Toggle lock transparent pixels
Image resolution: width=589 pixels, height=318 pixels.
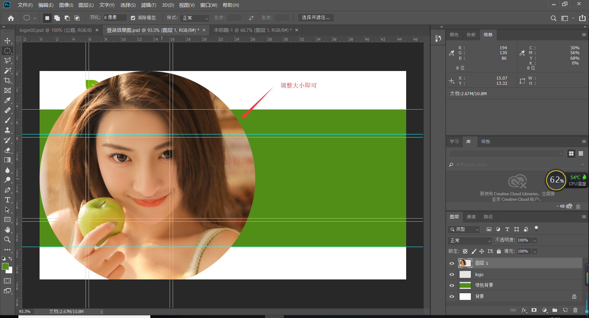(x=465, y=251)
